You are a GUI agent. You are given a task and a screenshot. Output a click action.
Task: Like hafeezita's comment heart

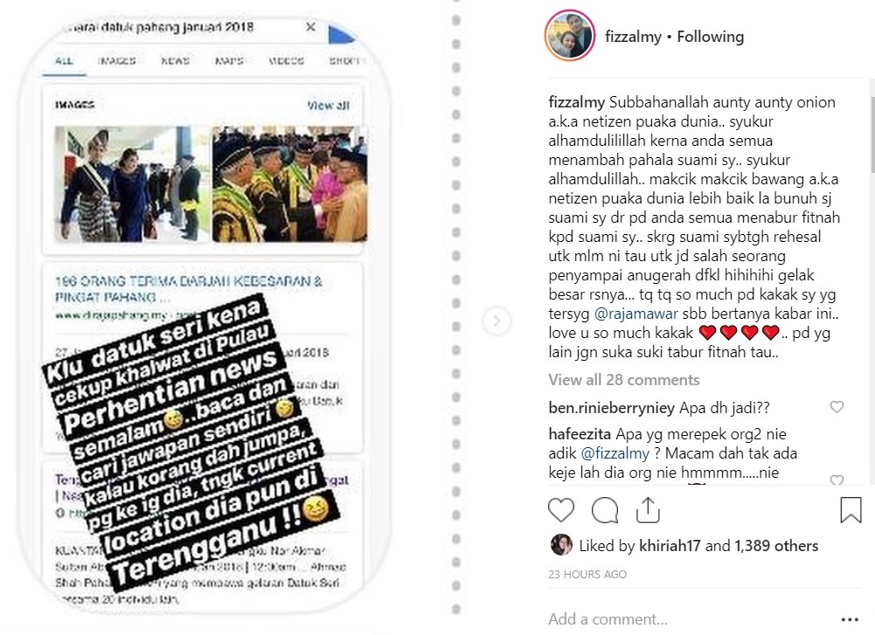tap(837, 480)
